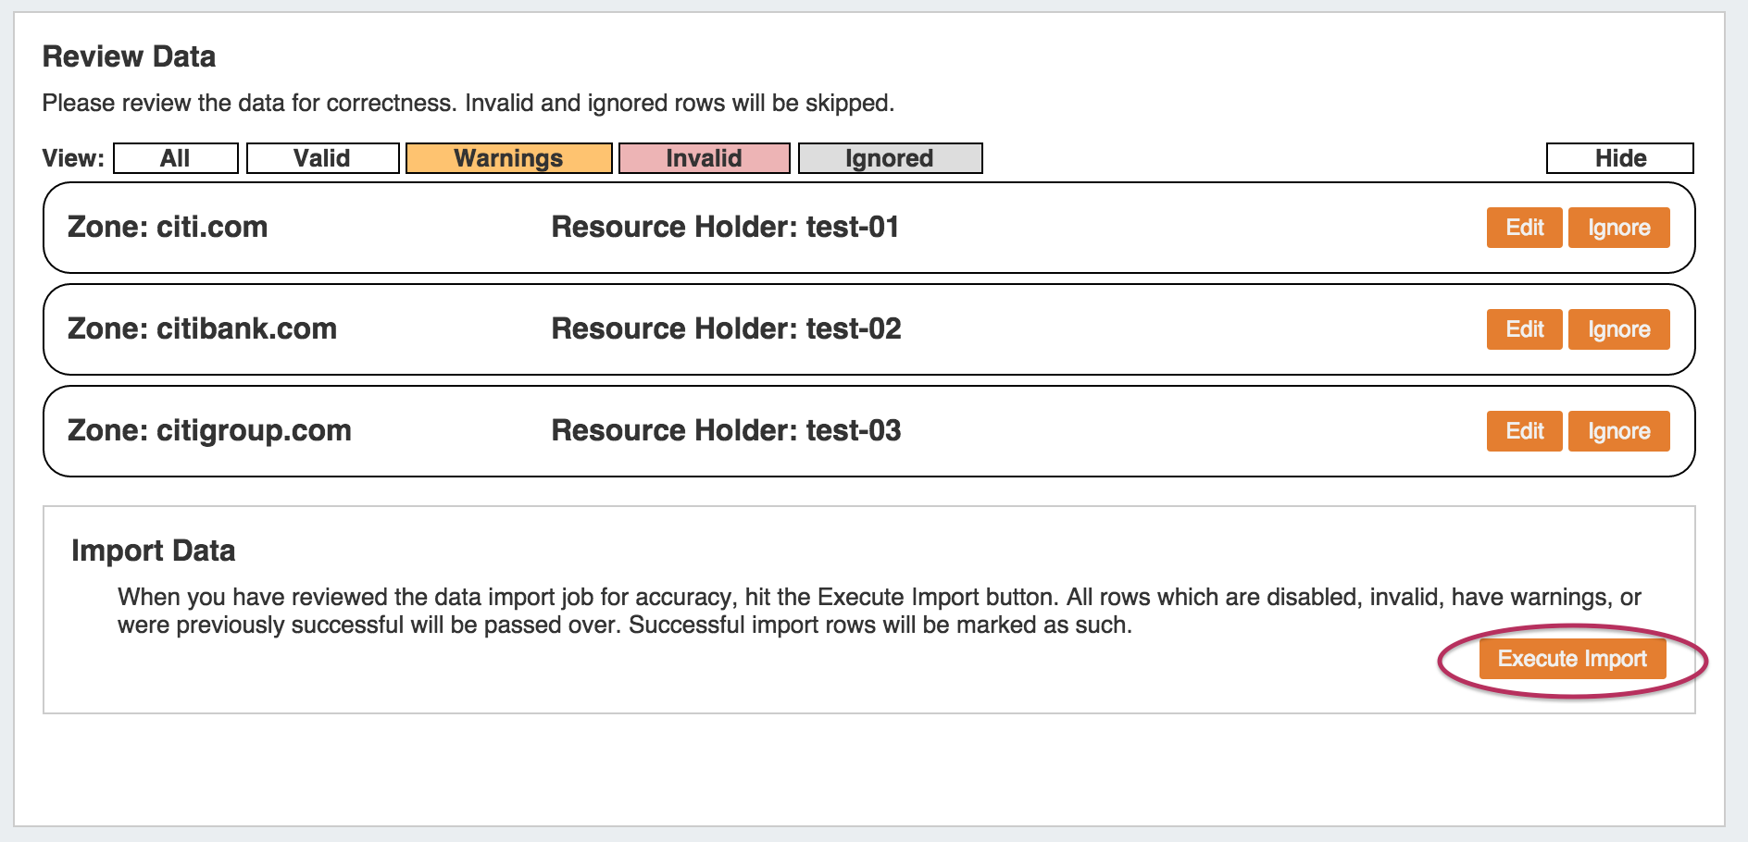The image size is (1748, 842).
Task: Ignore the citibank.com zone row
Action: 1618,329
